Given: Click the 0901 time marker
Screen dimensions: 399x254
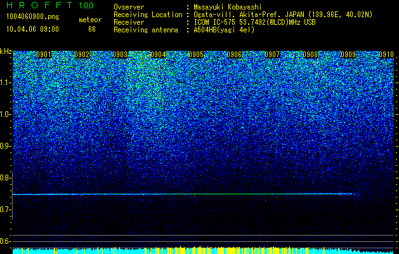Looking at the screenshot, I should click(x=44, y=55).
